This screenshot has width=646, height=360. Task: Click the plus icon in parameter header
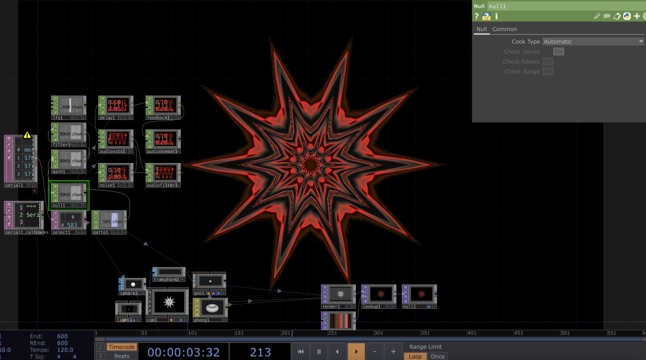637,16
